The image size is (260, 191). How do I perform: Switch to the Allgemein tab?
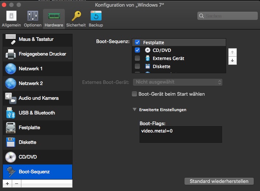pyautogui.click(x=11, y=19)
